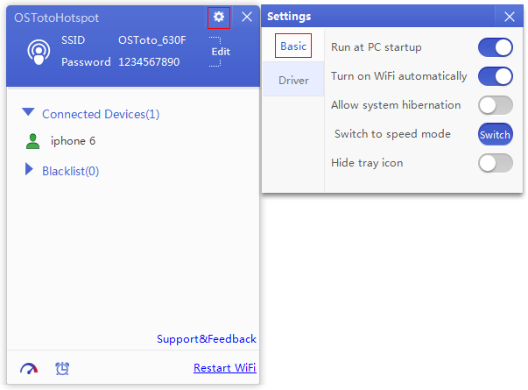Close the Settings panel

pos(509,16)
